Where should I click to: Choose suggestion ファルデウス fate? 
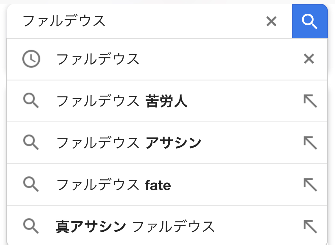click(x=113, y=185)
